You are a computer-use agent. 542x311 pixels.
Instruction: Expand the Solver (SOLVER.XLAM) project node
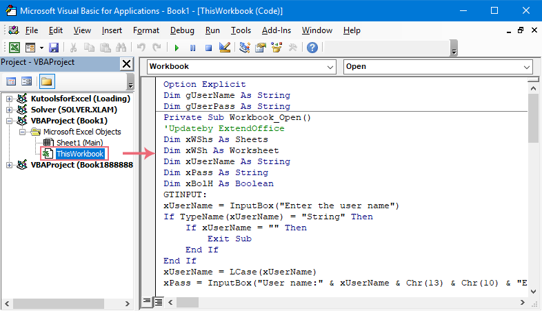pyautogui.click(x=9, y=110)
